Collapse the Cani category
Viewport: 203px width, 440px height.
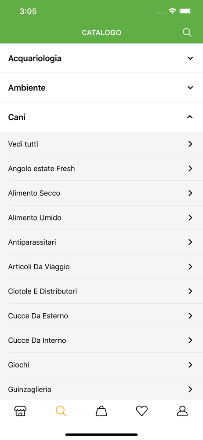(x=101, y=117)
